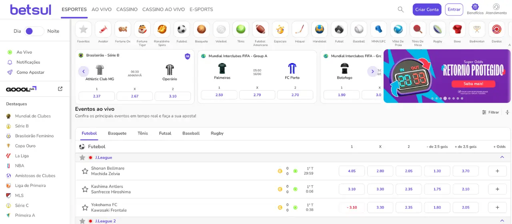Open the Fortune Ox game icon
Screen dimensions: 512x224
tap(123, 30)
